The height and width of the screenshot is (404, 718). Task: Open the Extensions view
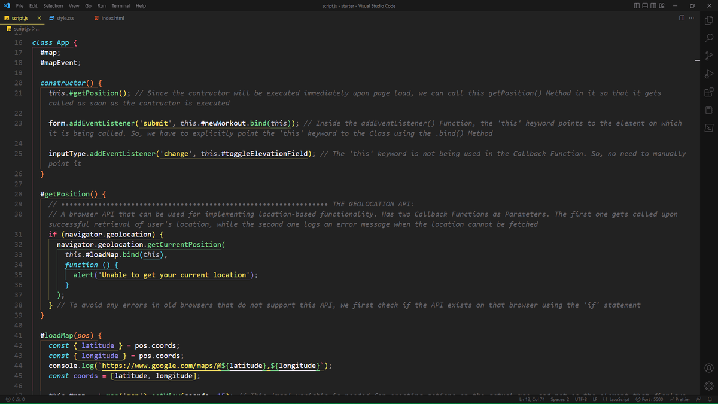coord(709,92)
